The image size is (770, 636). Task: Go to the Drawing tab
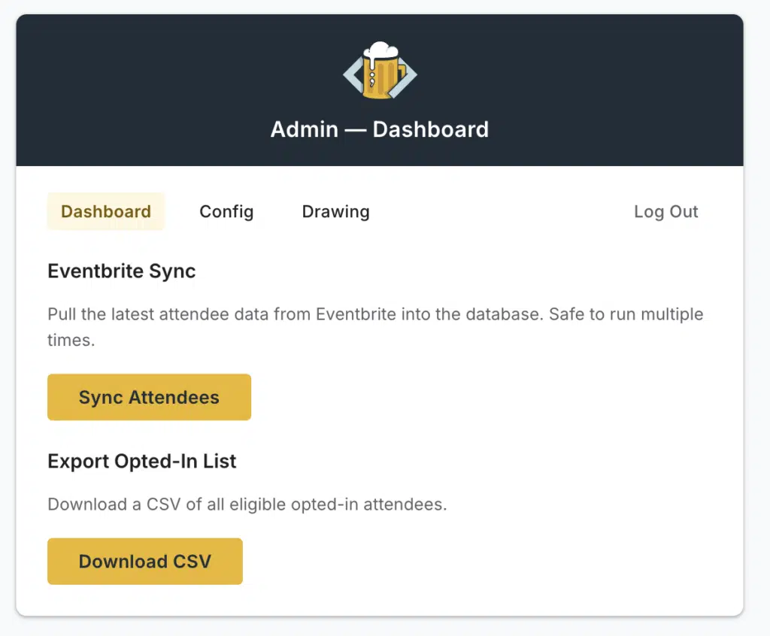(335, 212)
